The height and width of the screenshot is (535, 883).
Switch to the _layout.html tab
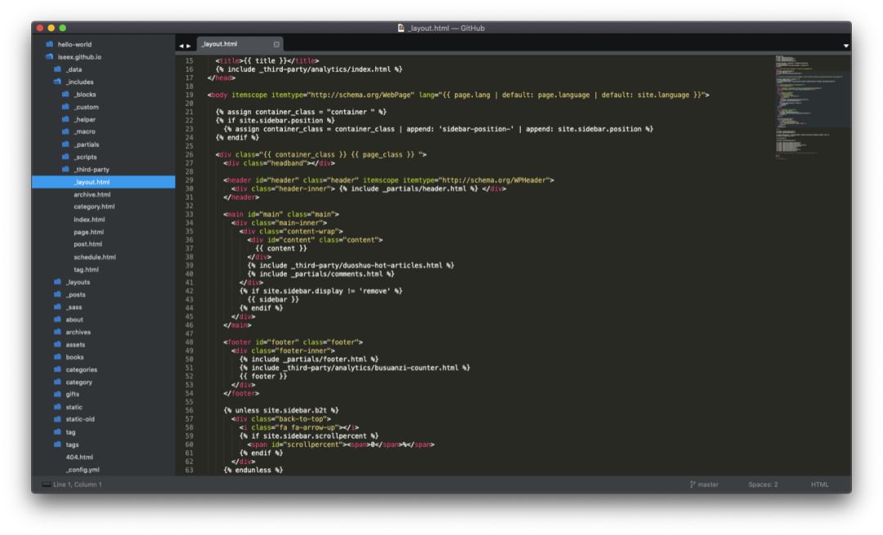click(240, 44)
